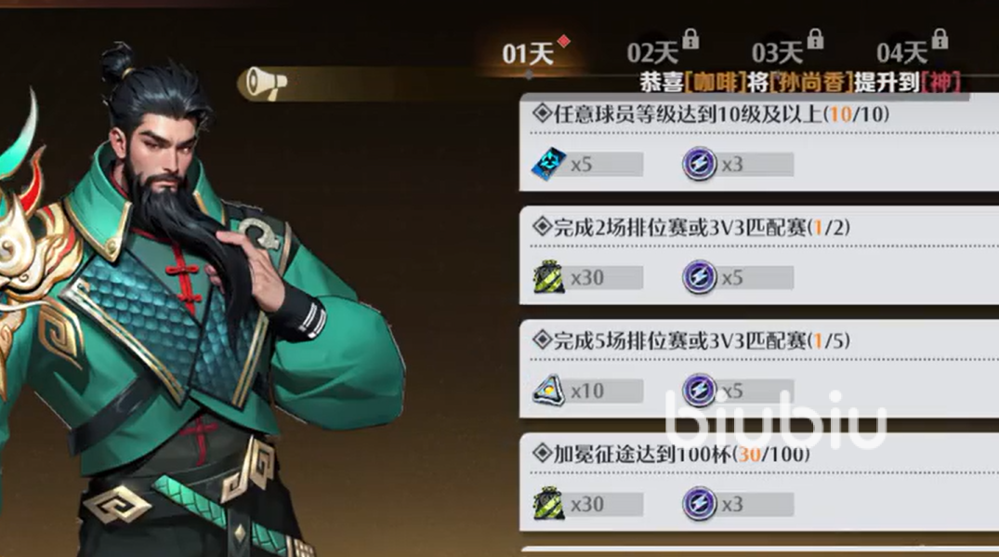Open the locked 02天 tab
This screenshot has width=999, height=557.
653,54
